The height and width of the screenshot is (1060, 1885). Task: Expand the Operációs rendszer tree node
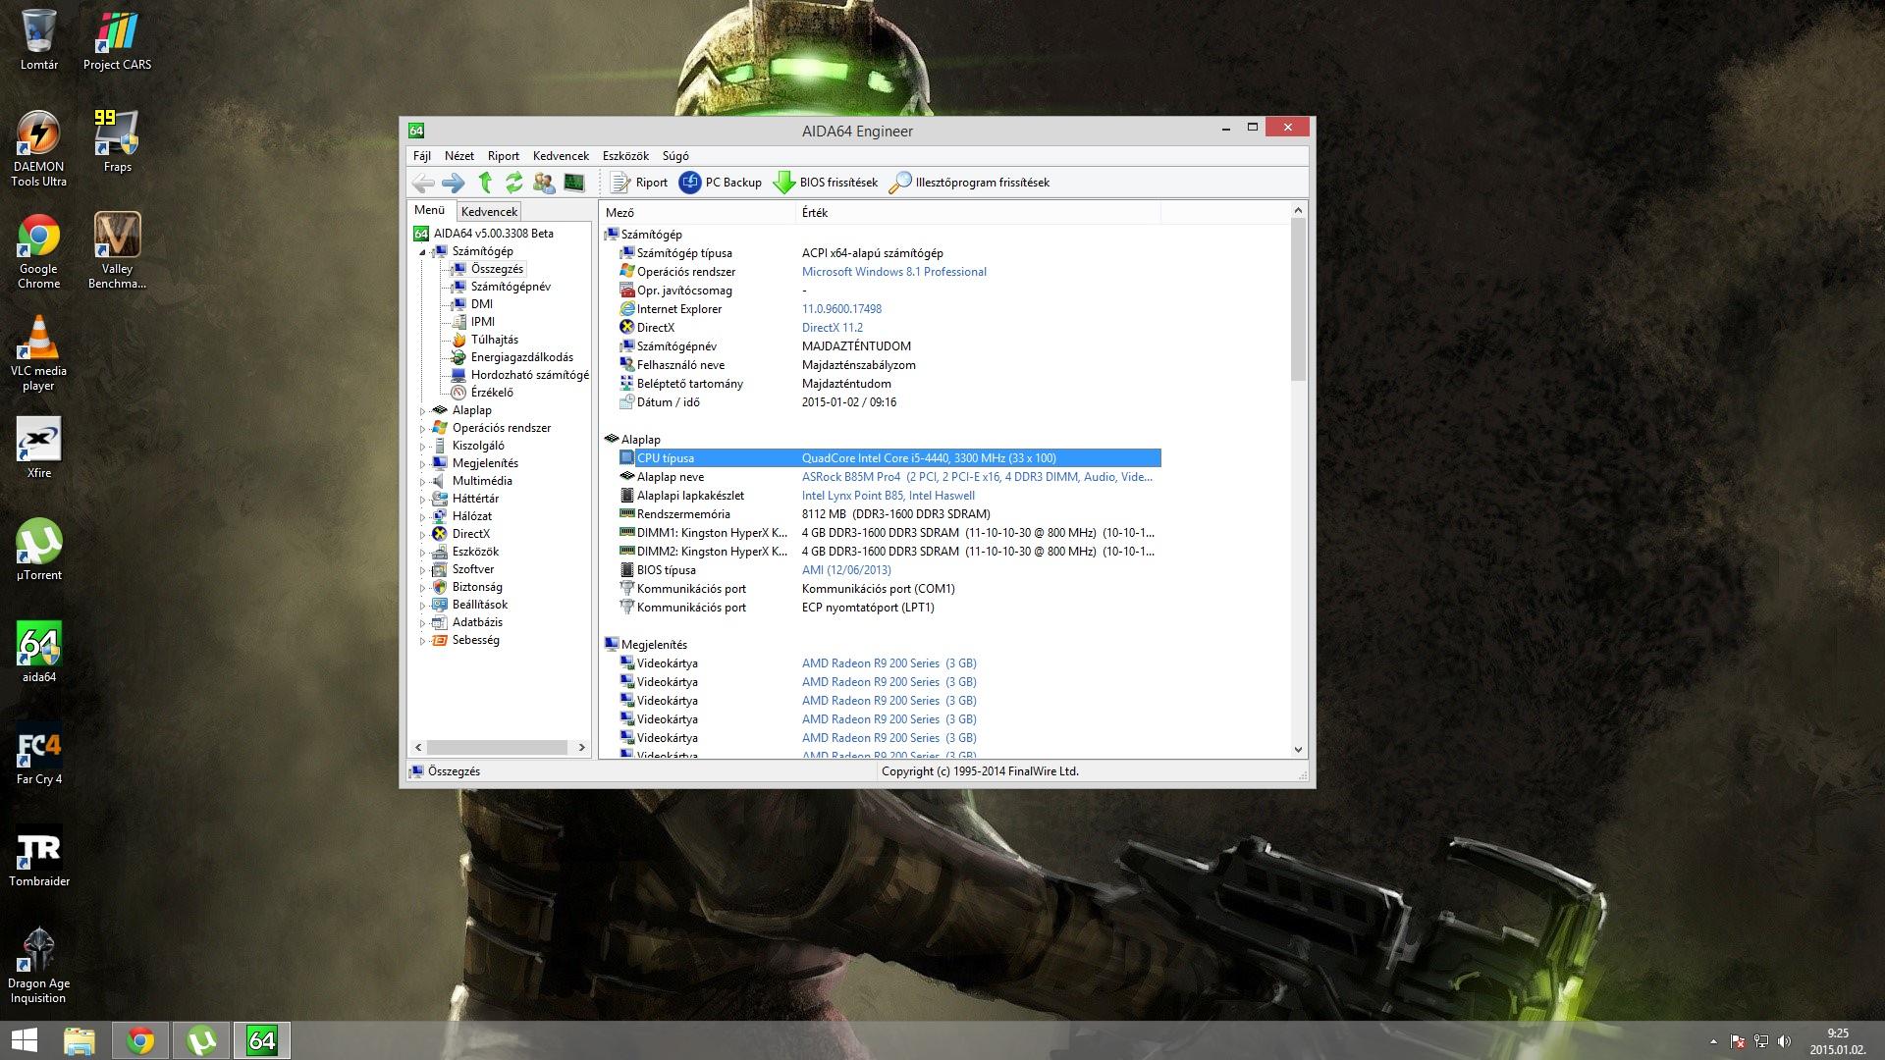423,429
